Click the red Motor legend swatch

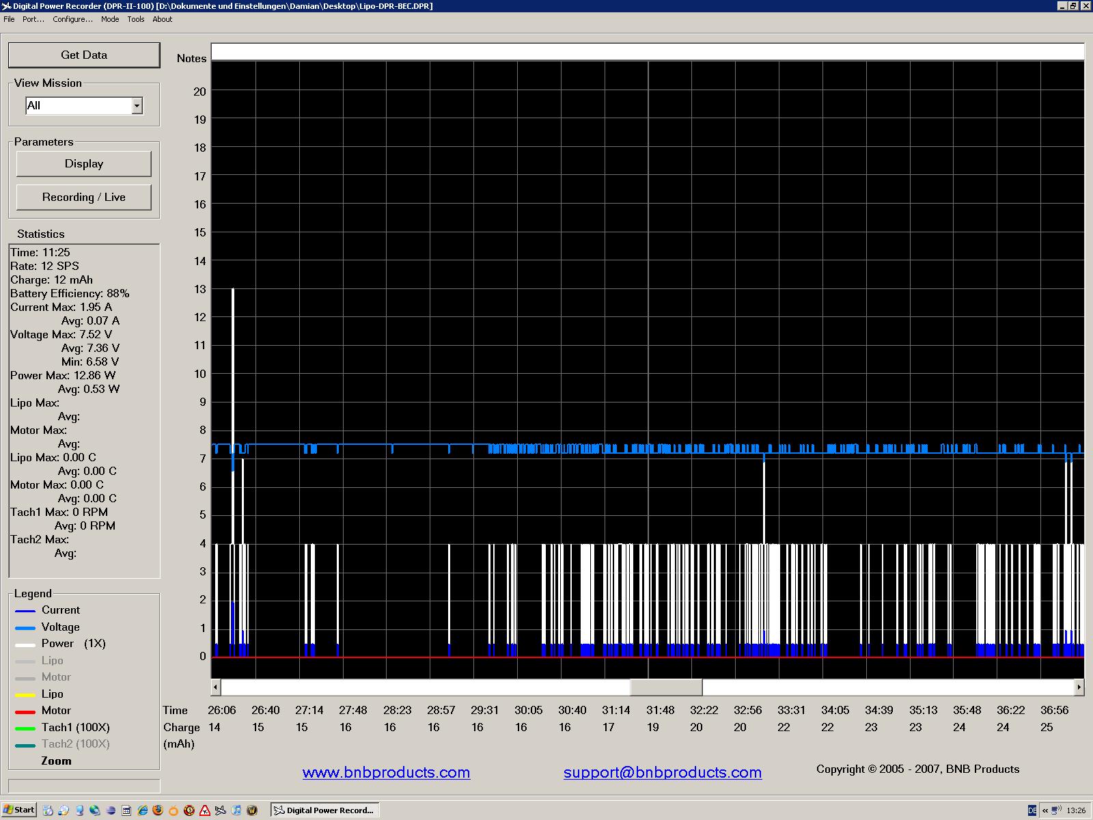(x=25, y=711)
